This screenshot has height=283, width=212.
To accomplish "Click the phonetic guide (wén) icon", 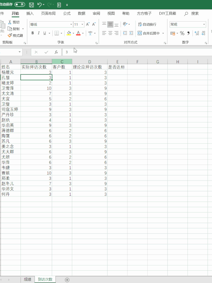I will [90, 33].
